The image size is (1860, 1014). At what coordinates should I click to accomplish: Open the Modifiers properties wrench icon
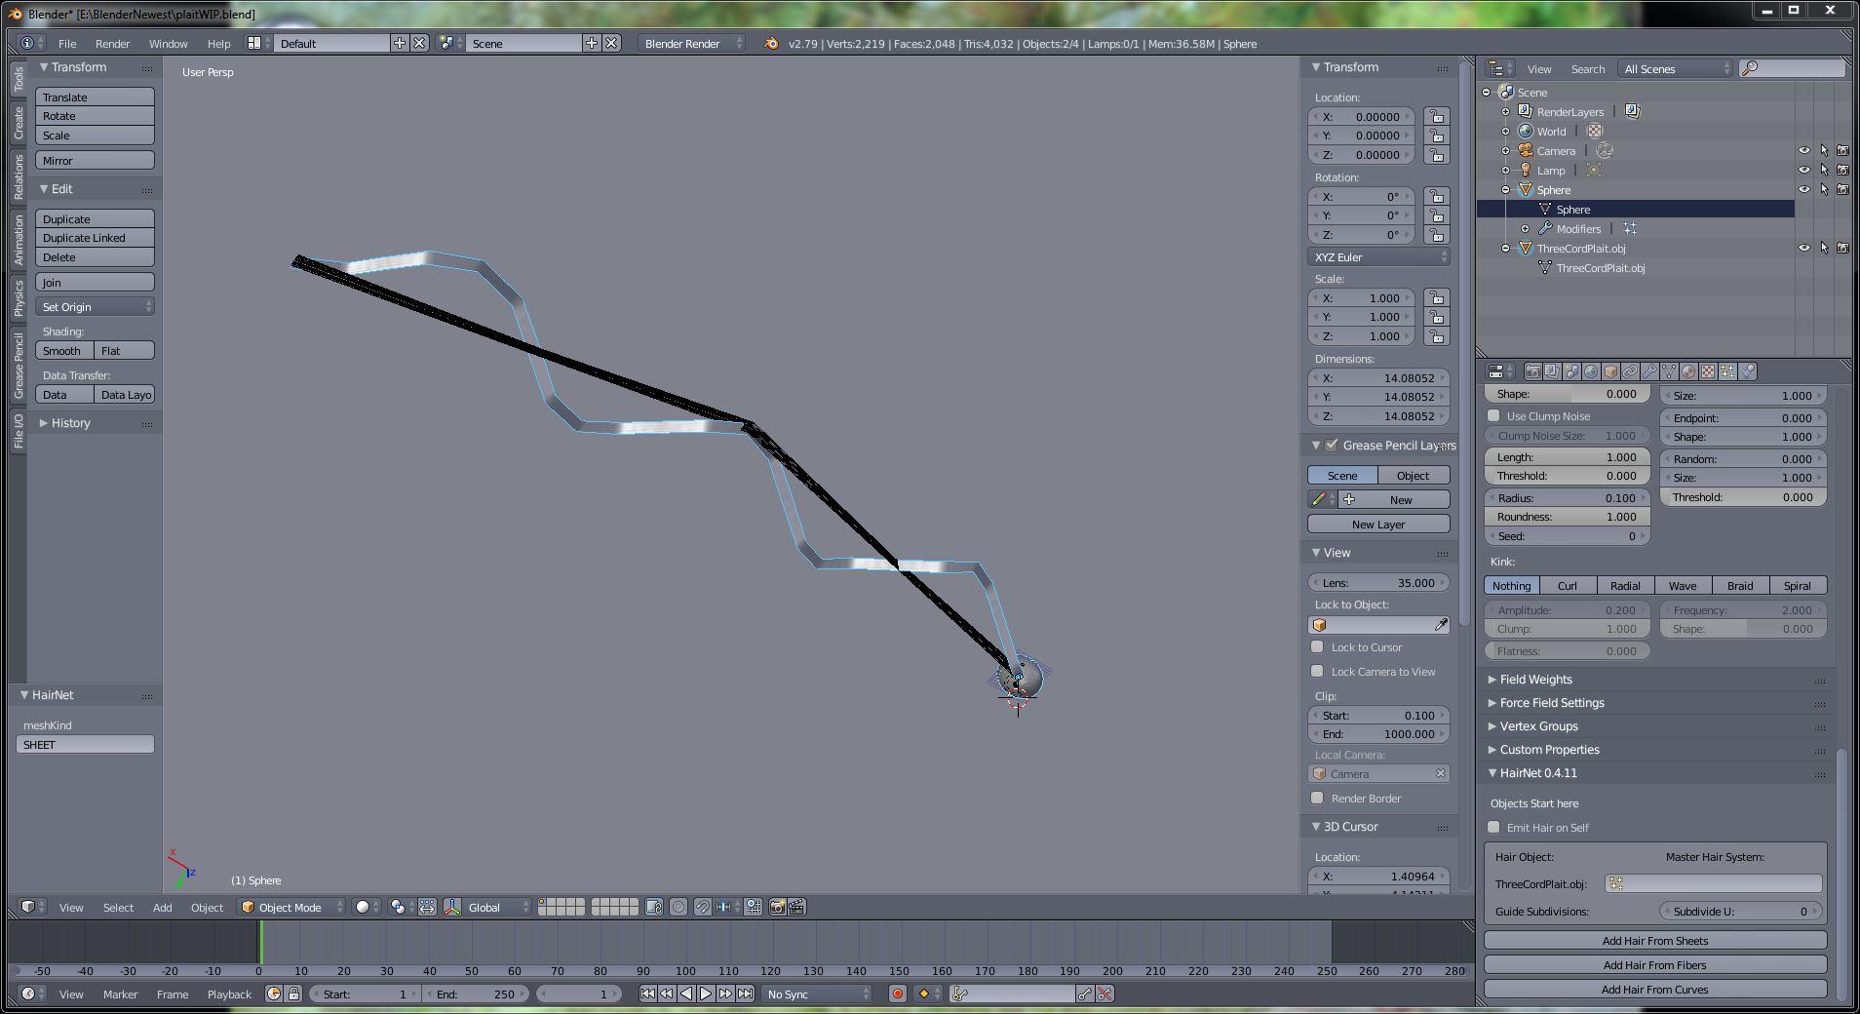(1649, 371)
